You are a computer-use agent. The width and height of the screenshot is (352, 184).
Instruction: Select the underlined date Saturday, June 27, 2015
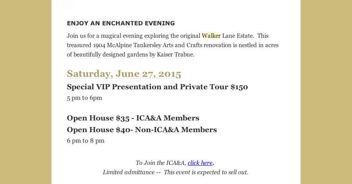[x=124, y=74]
